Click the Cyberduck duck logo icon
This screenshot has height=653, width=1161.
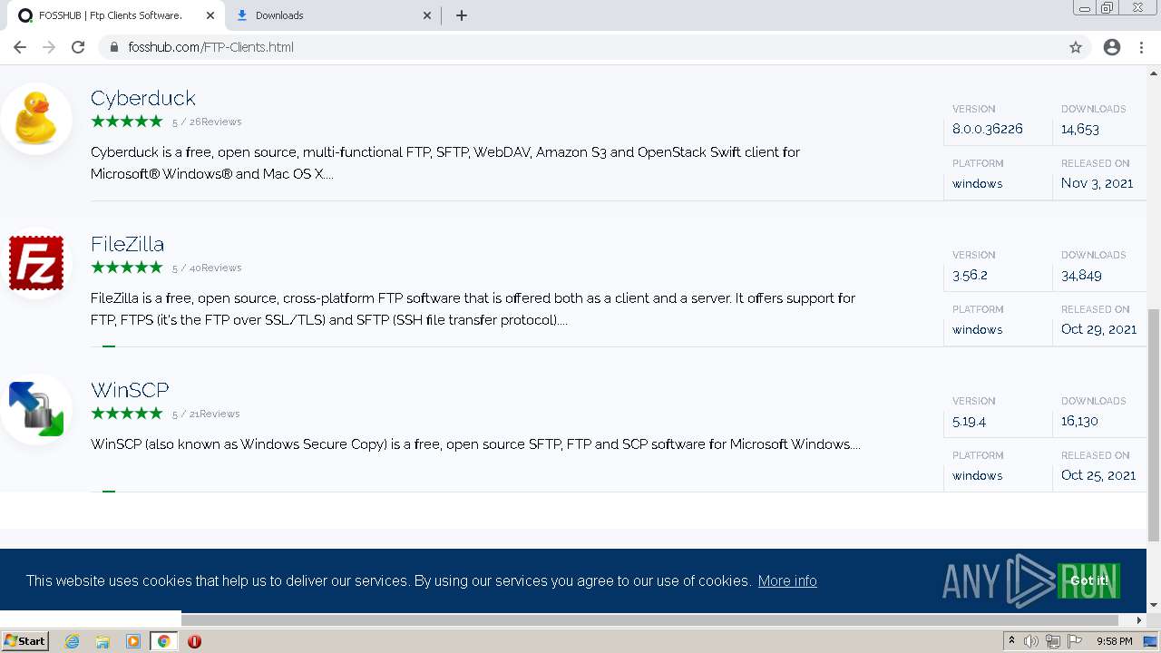(36, 118)
